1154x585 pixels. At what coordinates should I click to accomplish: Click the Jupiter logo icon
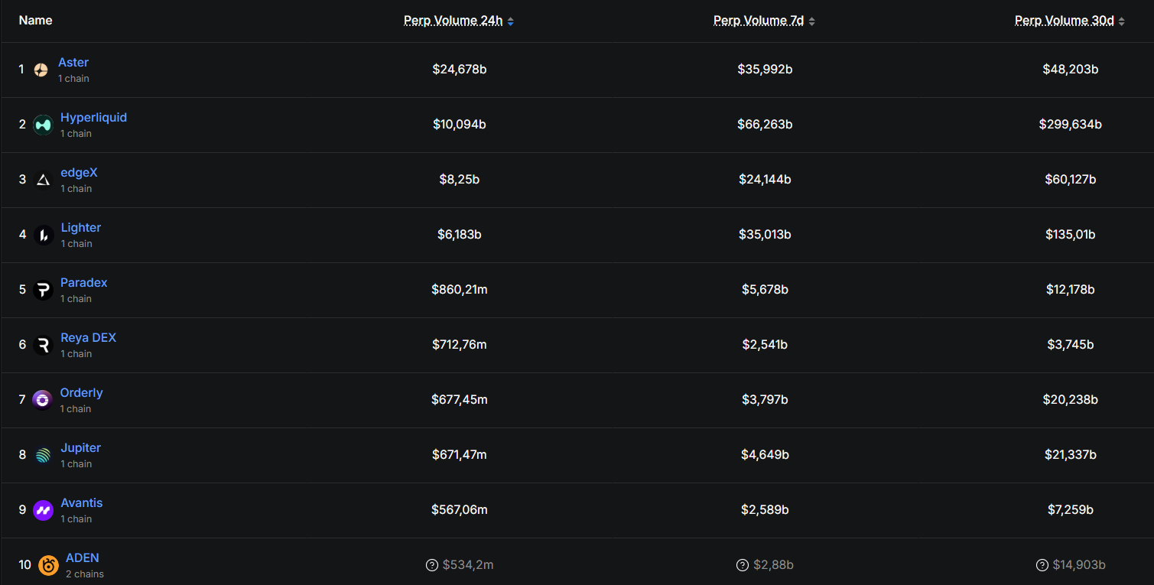43,455
